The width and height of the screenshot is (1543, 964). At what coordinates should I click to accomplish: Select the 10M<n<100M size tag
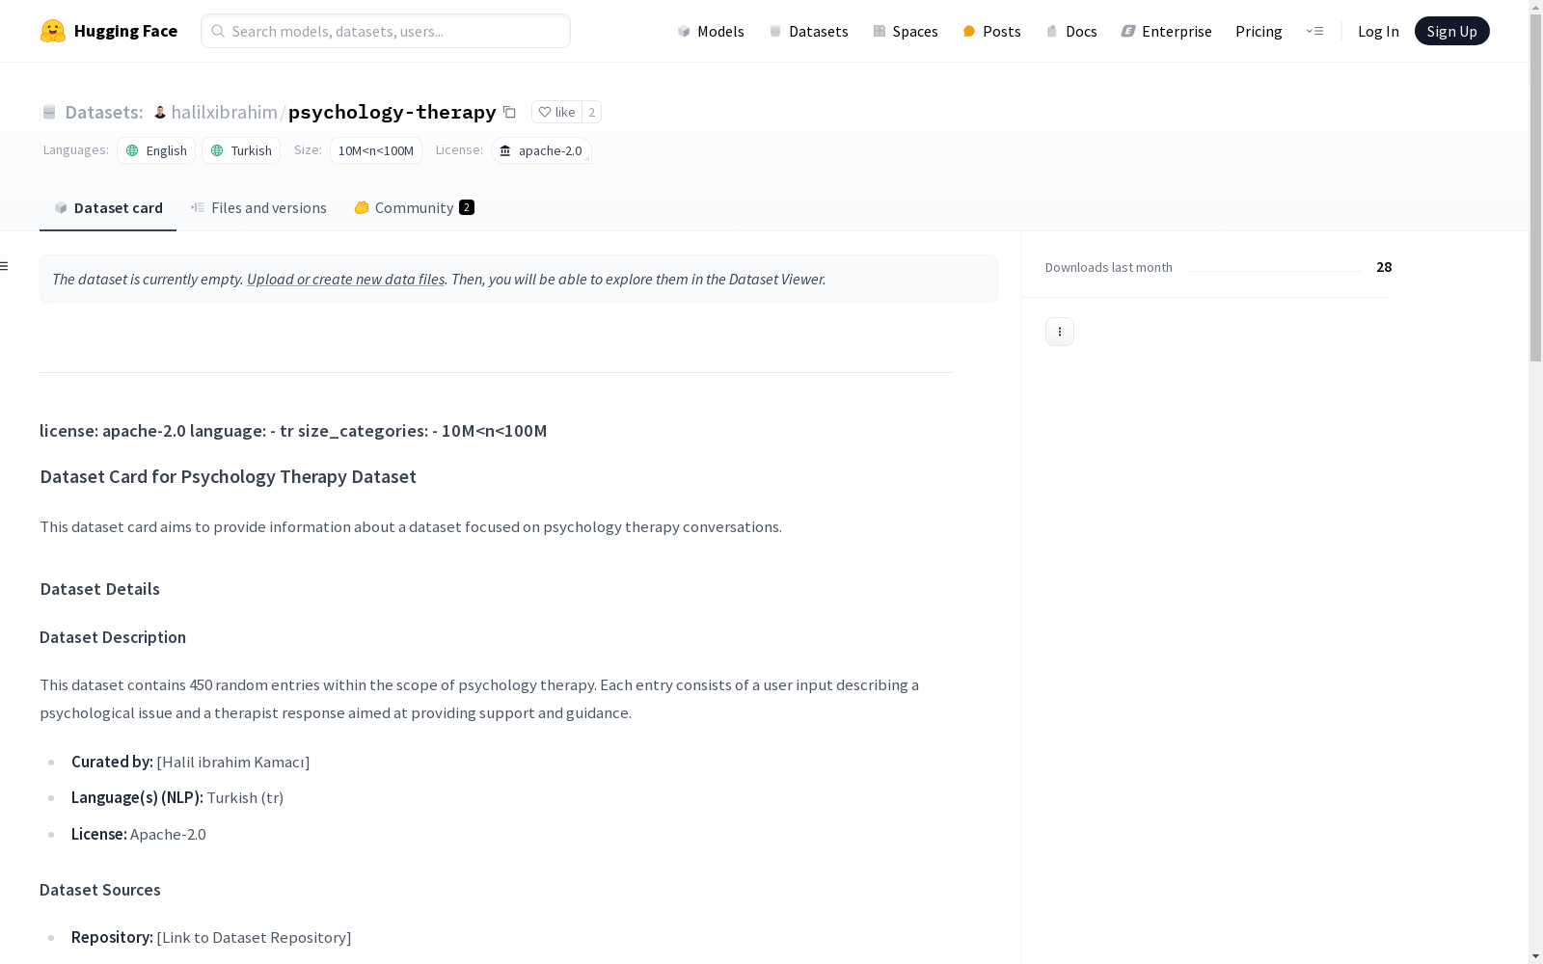376,150
